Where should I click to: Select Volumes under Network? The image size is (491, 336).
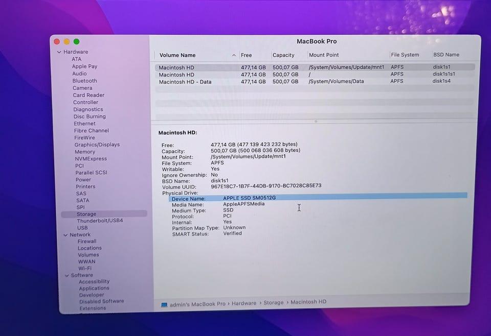[88, 255]
